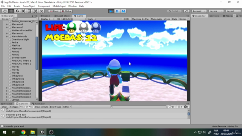Toggle Pivot handle position

[x=54, y=11]
